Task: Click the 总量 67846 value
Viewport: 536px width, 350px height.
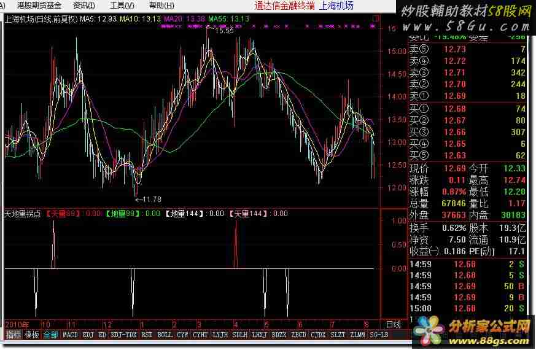Action: tap(454, 203)
